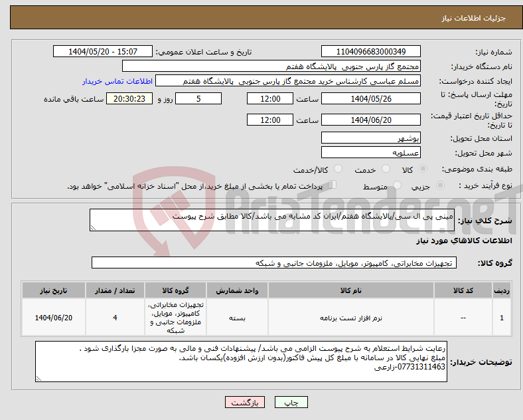Click the request creator field مسلم عباسی
The width and height of the screenshot is (523, 420).
[x=288, y=81]
